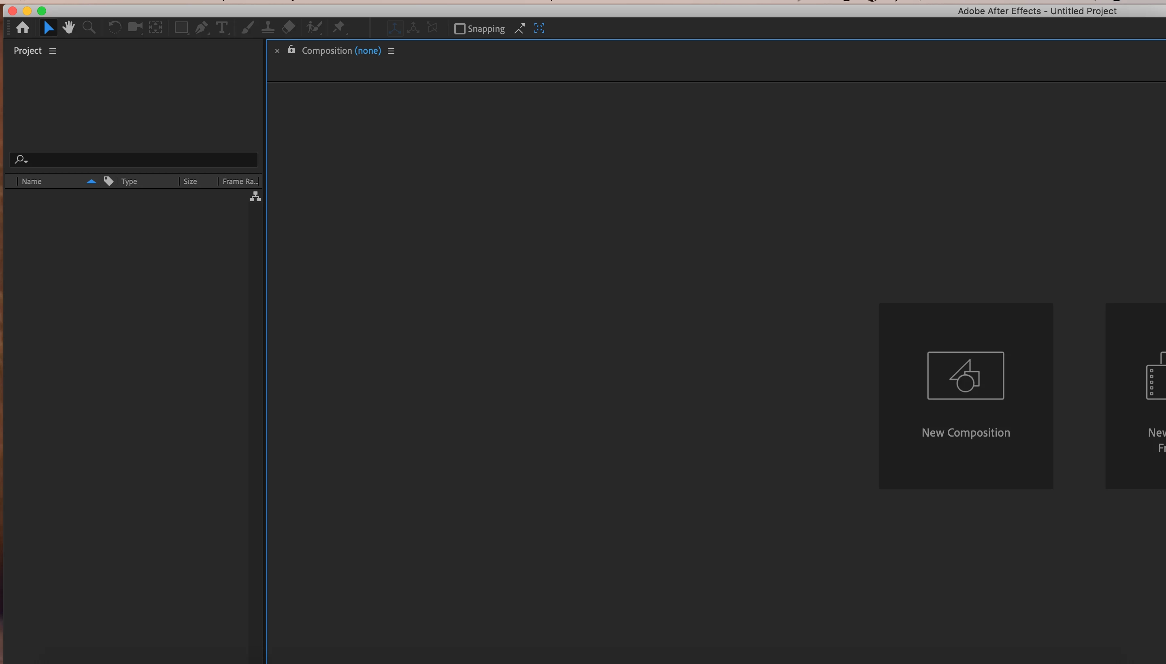Select the Rectangle shape tool
The image size is (1166, 664).
[181, 28]
